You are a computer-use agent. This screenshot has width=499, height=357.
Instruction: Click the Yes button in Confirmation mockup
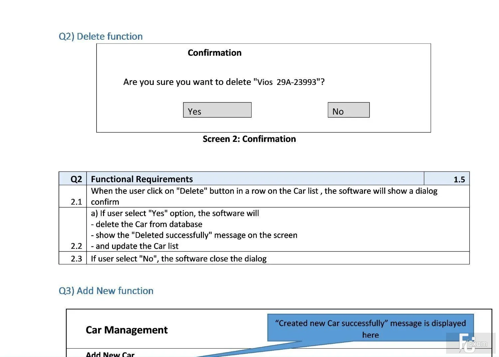(x=217, y=110)
